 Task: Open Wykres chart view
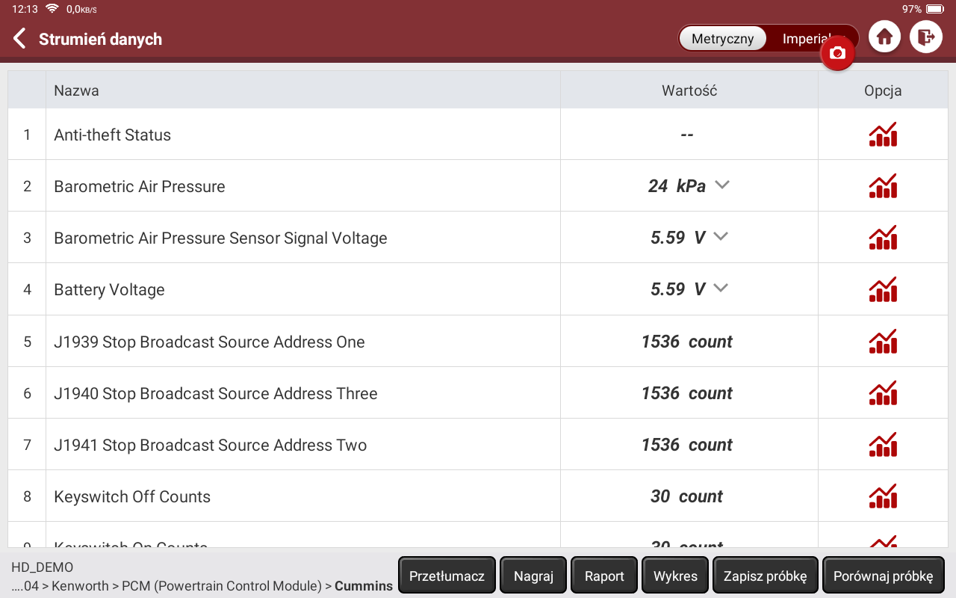(x=675, y=576)
